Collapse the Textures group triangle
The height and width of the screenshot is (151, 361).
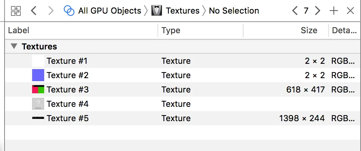(14, 46)
